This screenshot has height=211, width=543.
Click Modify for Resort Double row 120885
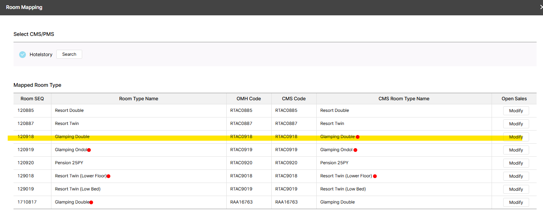point(516,111)
